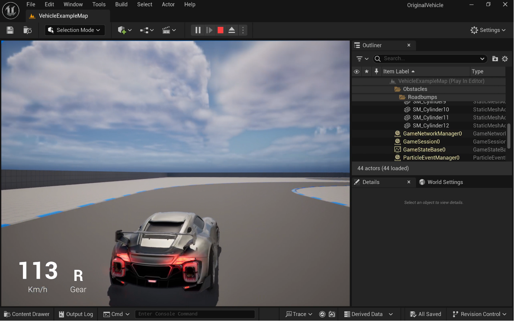Open the Outliner settings gear

[x=505, y=59]
